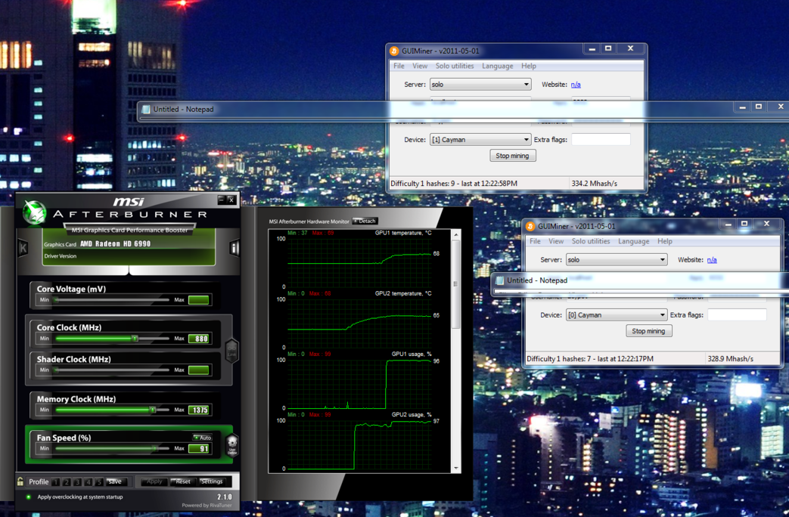789x517 pixels.
Task: Click the Bitcoin icon of the upper GUIMiner window
Action: coord(395,51)
